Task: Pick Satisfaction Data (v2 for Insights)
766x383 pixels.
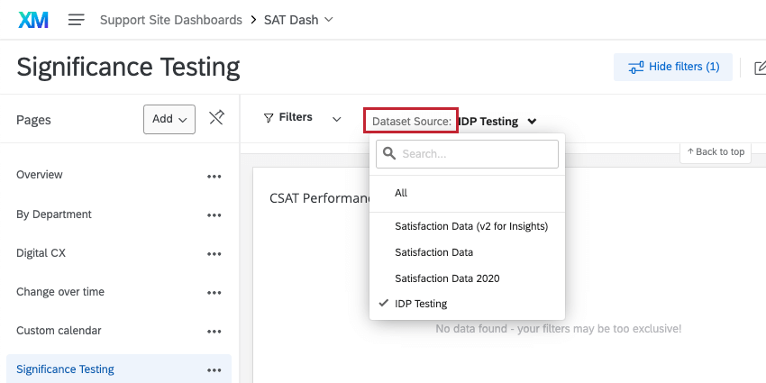Action: [x=471, y=226]
